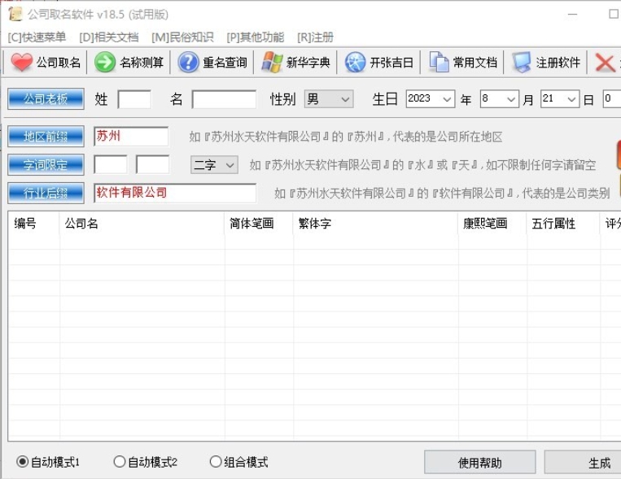This screenshot has width=621, height=479.
Task: Click the 注册软件 computer icon
Action: [x=522, y=63]
